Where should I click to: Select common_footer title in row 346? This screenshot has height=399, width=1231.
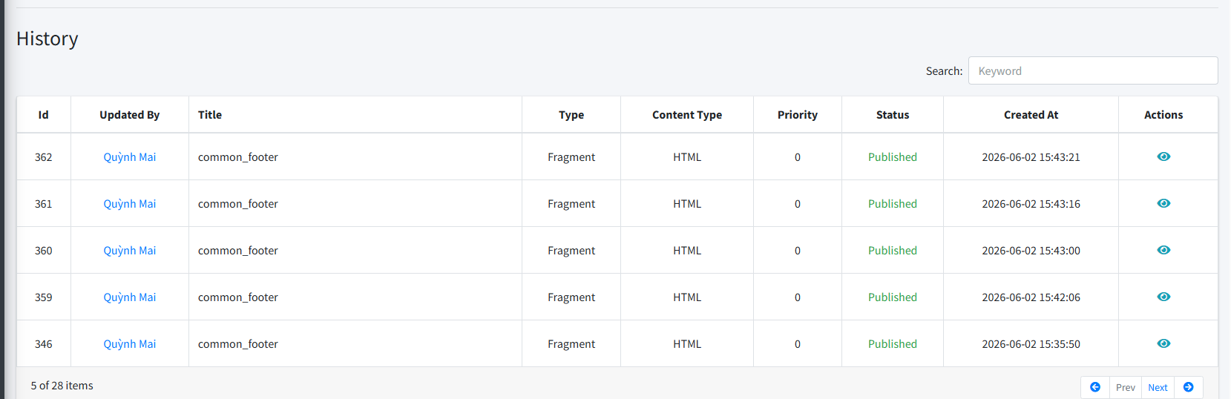238,344
